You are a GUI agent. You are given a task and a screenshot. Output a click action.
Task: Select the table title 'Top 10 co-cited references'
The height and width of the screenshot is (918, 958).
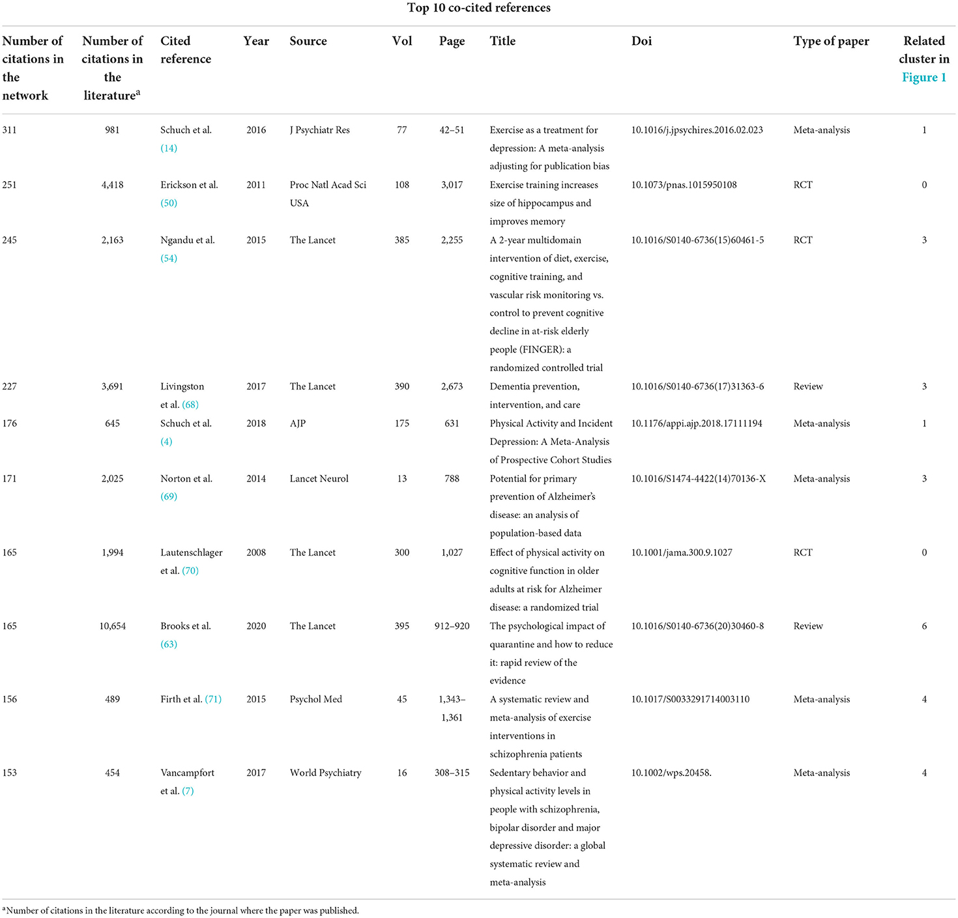click(479, 8)
